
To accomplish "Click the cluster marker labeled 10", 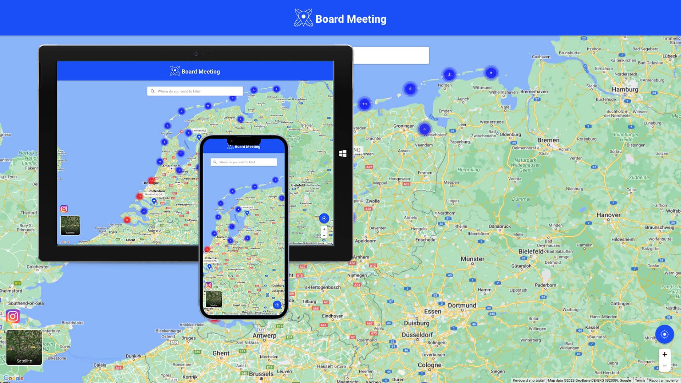I will tap(364, 104).
